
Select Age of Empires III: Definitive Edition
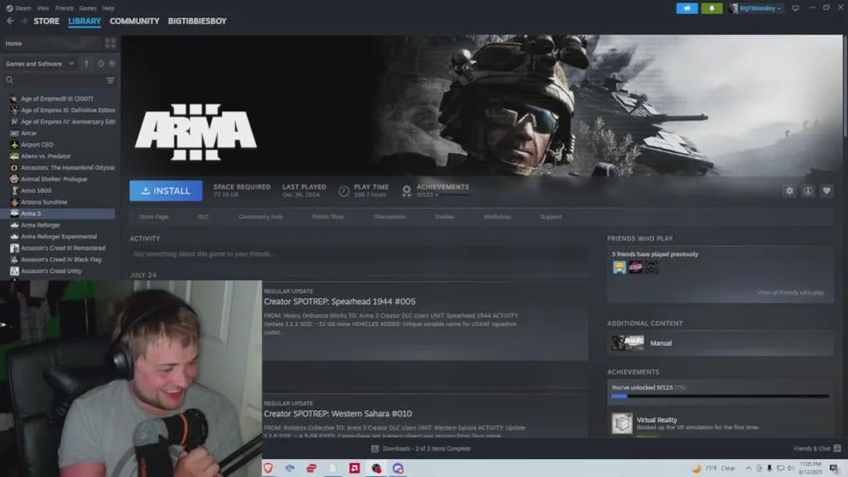pyautogui.click(x=61, y=110)
